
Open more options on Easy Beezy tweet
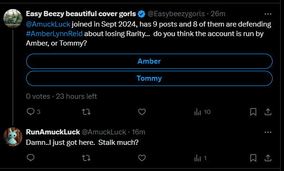pyautogui.click(x=268, y=14)
